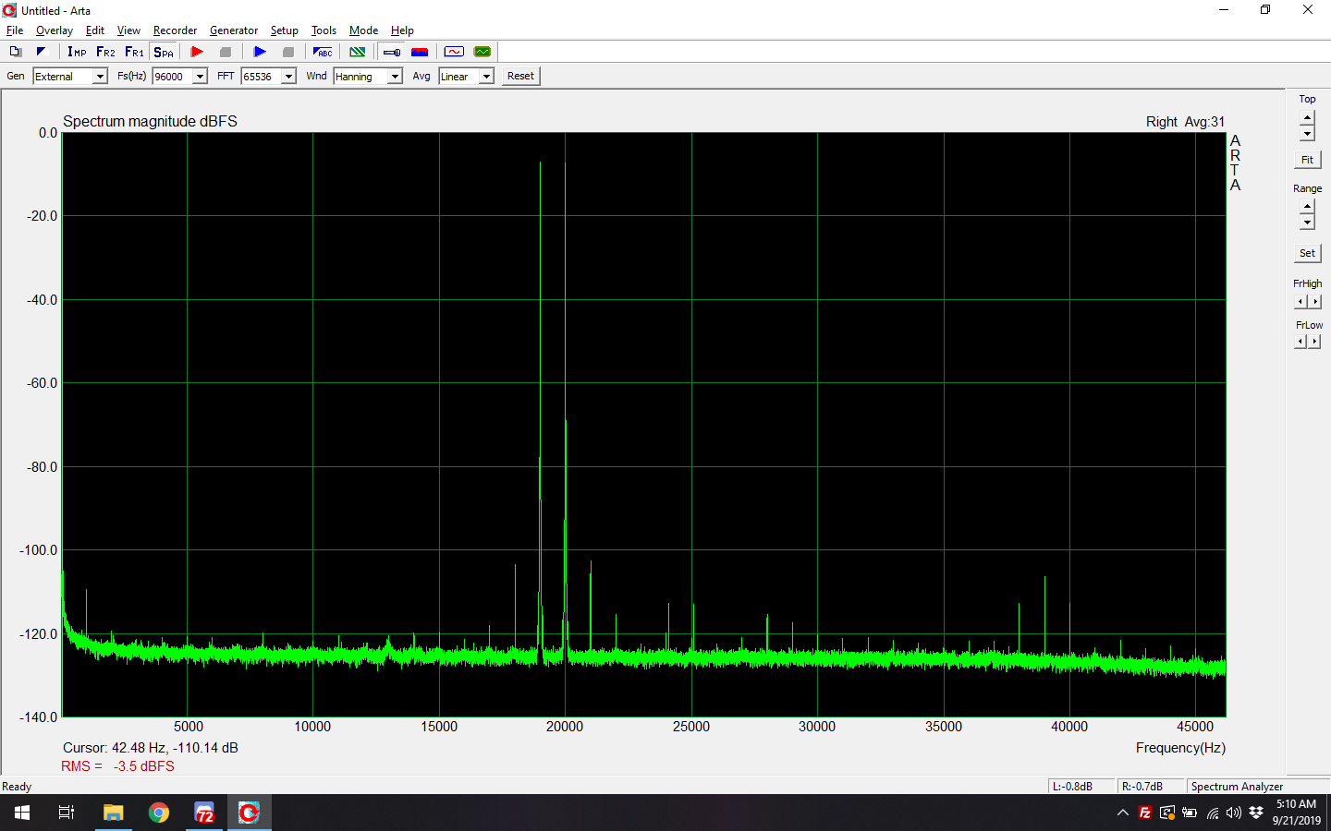1331x831 pixels.
Task: Switch to Impulse response (Imp) mode
Action: (x=77, y=52)
